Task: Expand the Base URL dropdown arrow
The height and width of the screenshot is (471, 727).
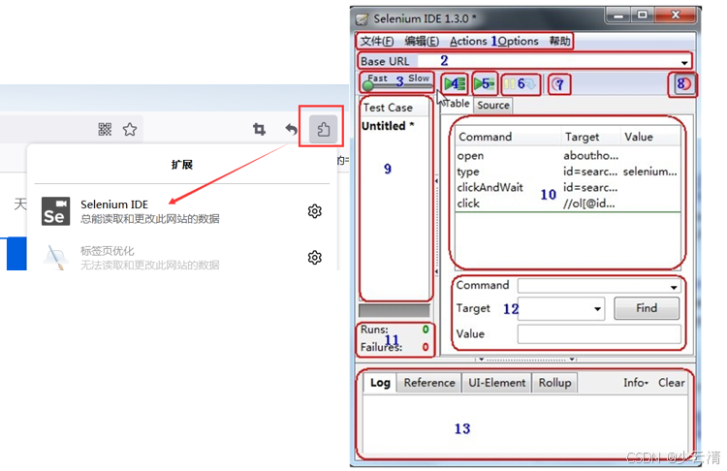Action: click(x=684, y=62)
